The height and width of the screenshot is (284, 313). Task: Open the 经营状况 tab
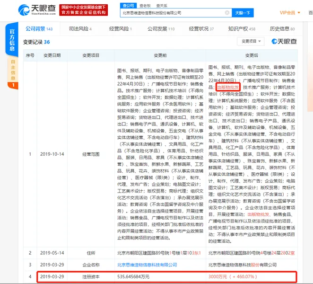(201, 29)
